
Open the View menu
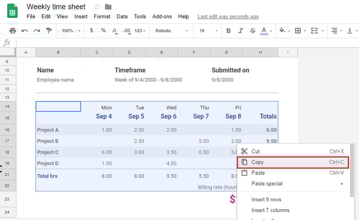(x=62, y=17)
